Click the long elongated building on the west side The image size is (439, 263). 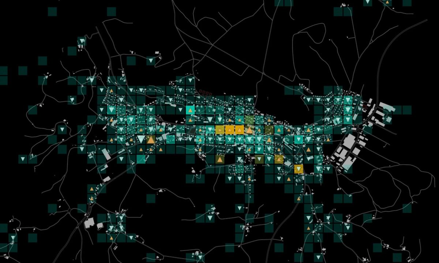pos(106,154)
